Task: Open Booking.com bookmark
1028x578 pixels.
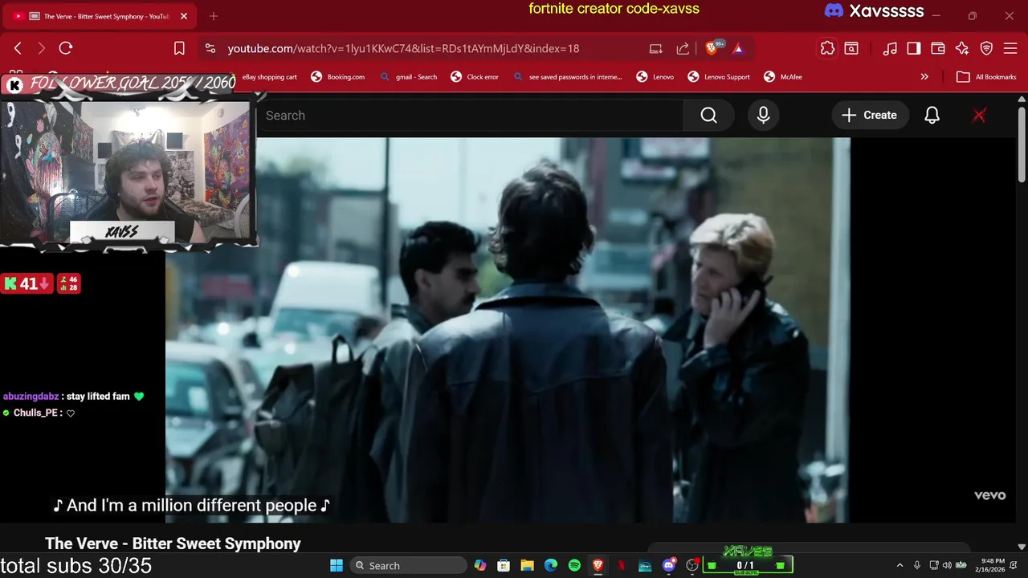Action: click(337, 77)
